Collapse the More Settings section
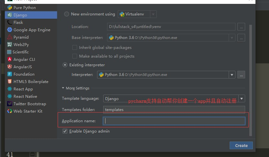Image resolution: width=269 pixels, height=157 pixels. pyautogui.click(x=63, y=88)
